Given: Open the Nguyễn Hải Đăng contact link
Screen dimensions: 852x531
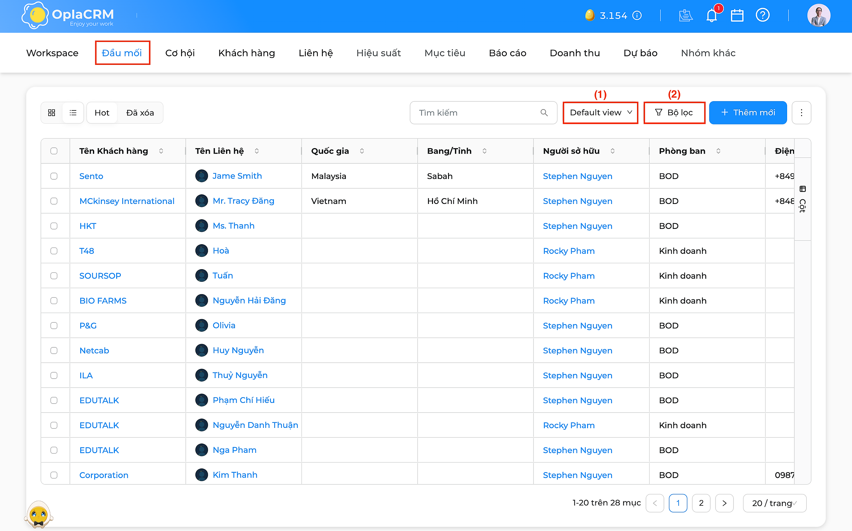Looking at the screenshot, I should tap(249, 301).
